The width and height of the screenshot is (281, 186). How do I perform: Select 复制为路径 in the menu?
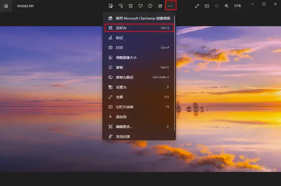pos(139,77)
